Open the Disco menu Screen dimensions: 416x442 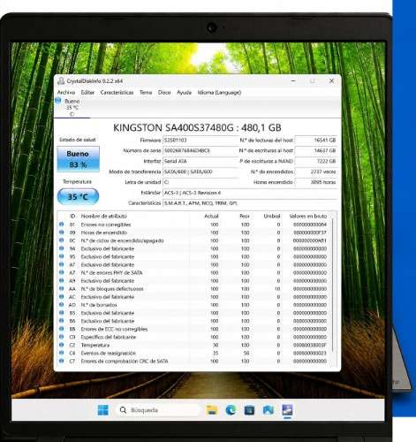164,93
